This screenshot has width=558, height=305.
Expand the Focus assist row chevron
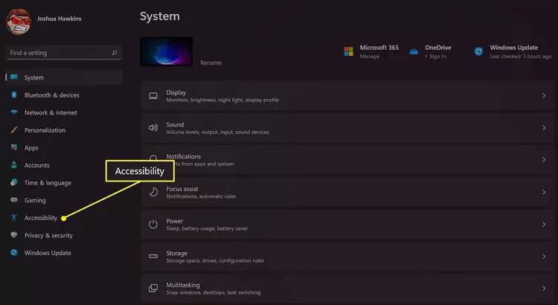pyautogui.click(x=544, y=192)
